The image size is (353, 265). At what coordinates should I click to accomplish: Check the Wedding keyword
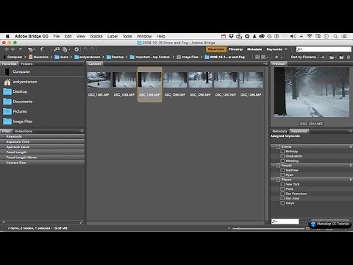(282, 160)
